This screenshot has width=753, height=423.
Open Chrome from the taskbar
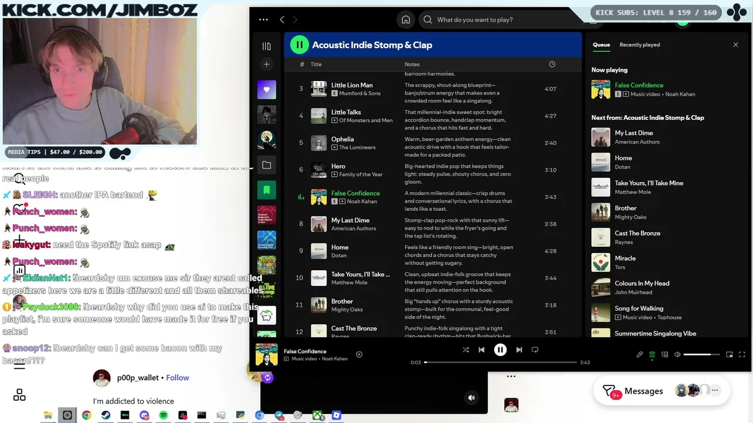coord(86,415)
